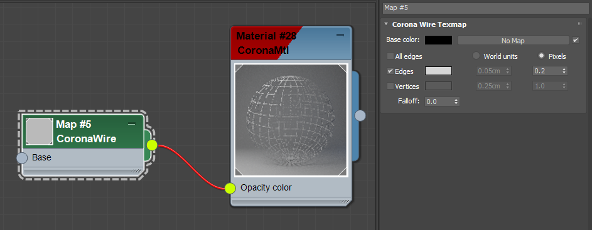Adjust the Falloff value spinner

click(456, 101)
